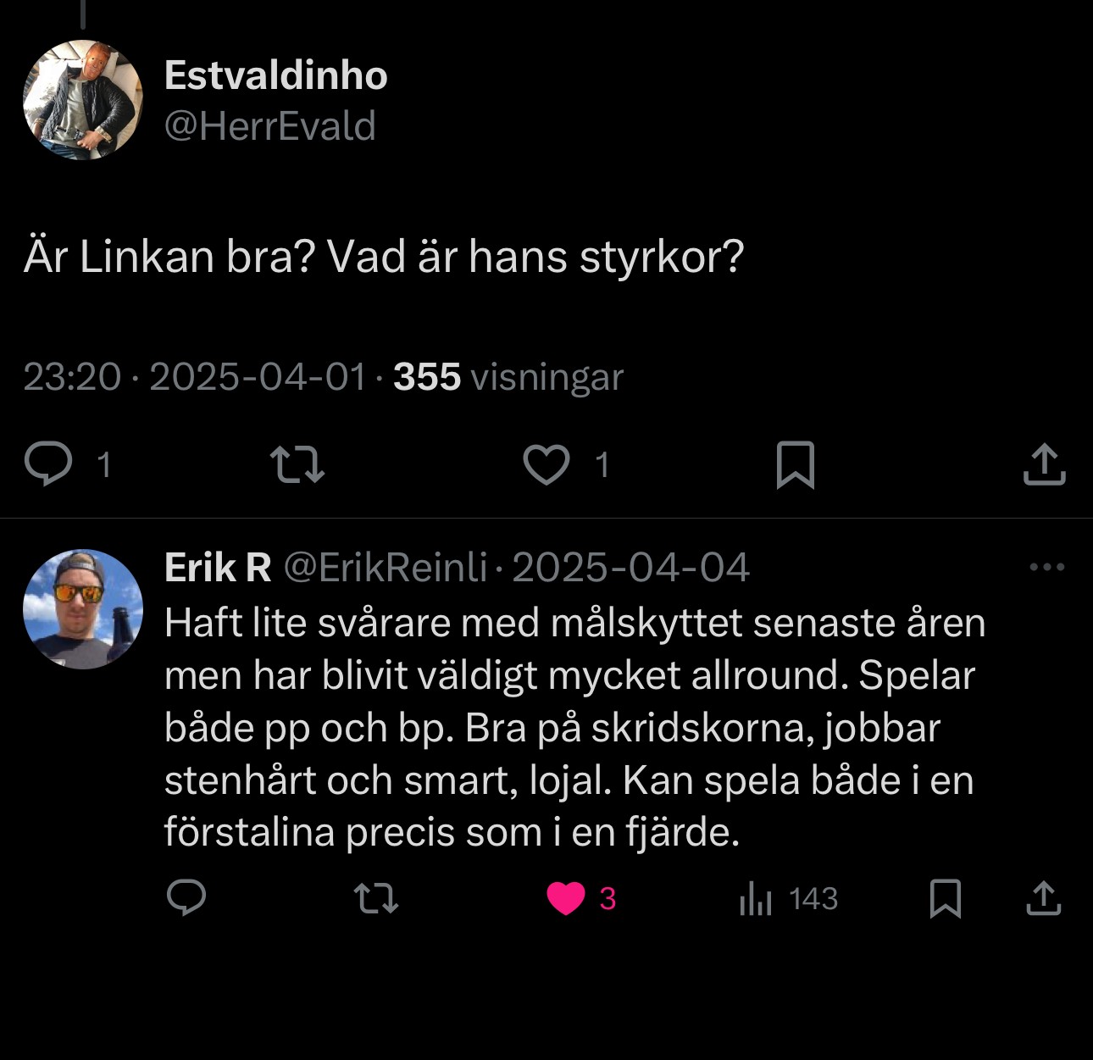Retweet the main Estvaldinho tweet
The image size is (1093, 1060).
(297, 464)
